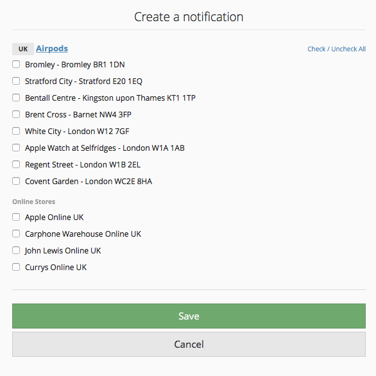Tick Carphone Warehouse Online UK checkbox

coord(16,234)
